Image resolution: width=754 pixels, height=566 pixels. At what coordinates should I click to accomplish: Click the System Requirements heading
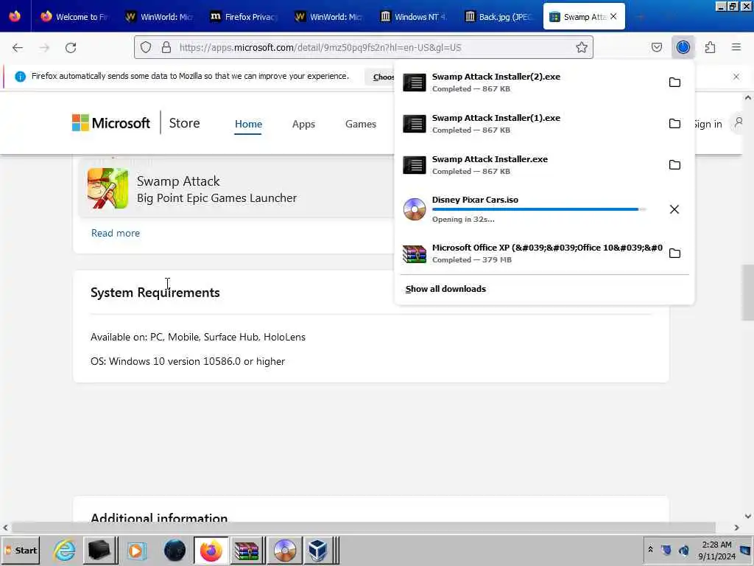coord(155,293)
